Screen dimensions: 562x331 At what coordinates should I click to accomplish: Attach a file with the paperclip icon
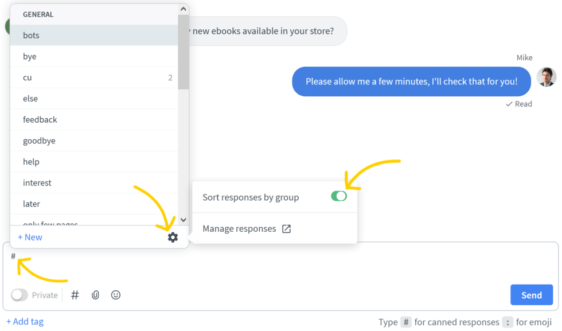pos(95,294)
